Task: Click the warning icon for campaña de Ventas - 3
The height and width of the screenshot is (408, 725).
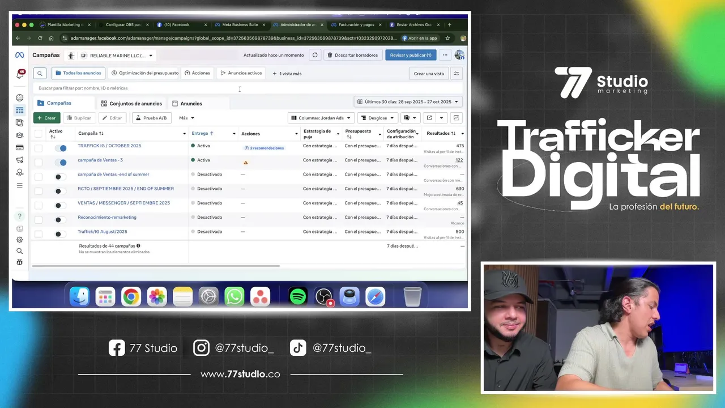Action: pyautogui.click(x=246, y=162)
